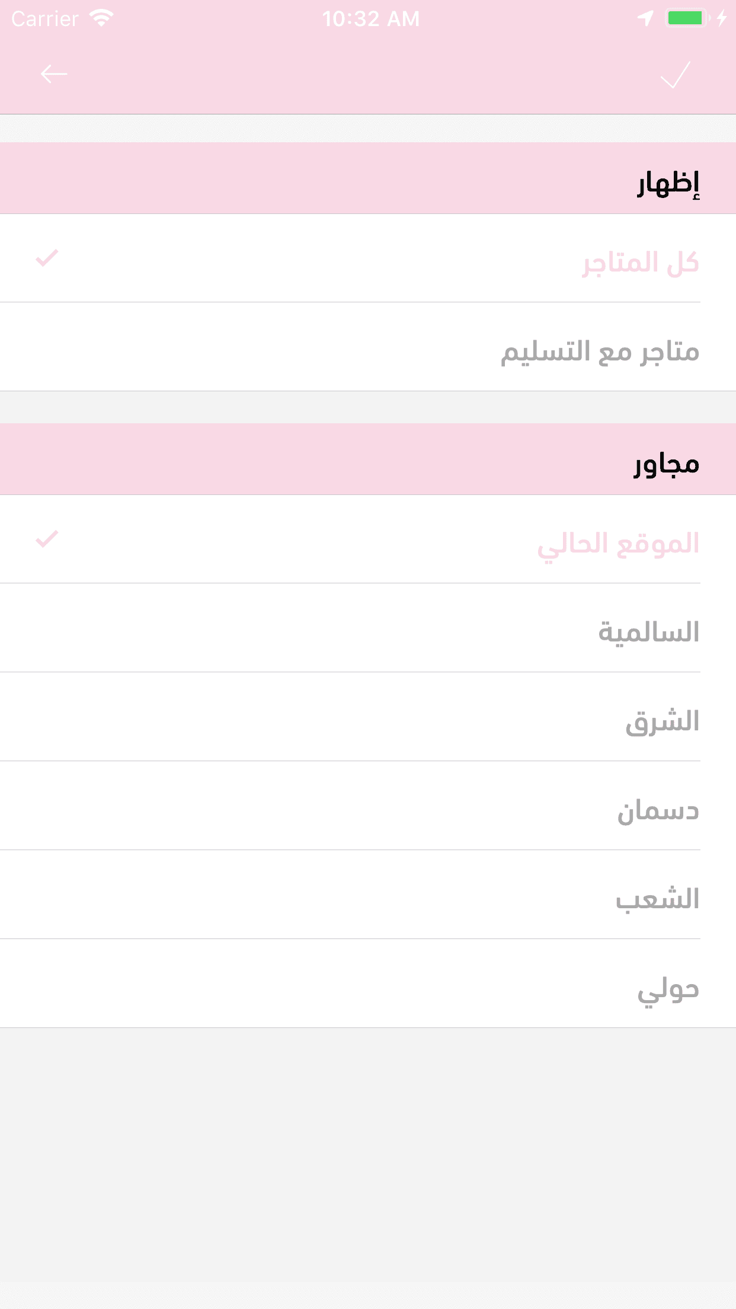The image size is (736, 1309).
Task: Tap the battery indicator icon
Action: tap(687, 18)
